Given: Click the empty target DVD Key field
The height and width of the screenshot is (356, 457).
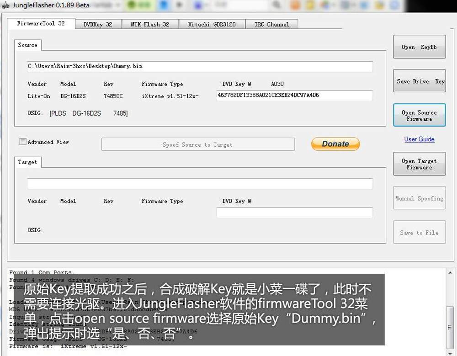Looking at the screenshot, I should point(294,213).
